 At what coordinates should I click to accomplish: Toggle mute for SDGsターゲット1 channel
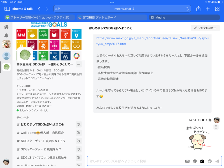tap(79, 141)
